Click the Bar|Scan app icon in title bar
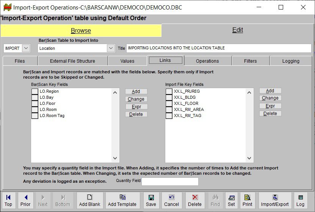This screenshot has height=212, width=315. click(8, 8)
